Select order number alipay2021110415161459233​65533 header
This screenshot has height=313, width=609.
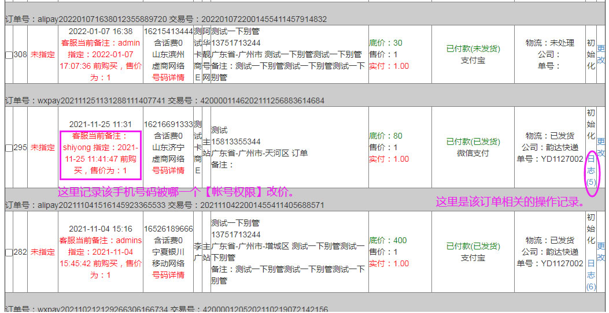click(x=85, y=205)
